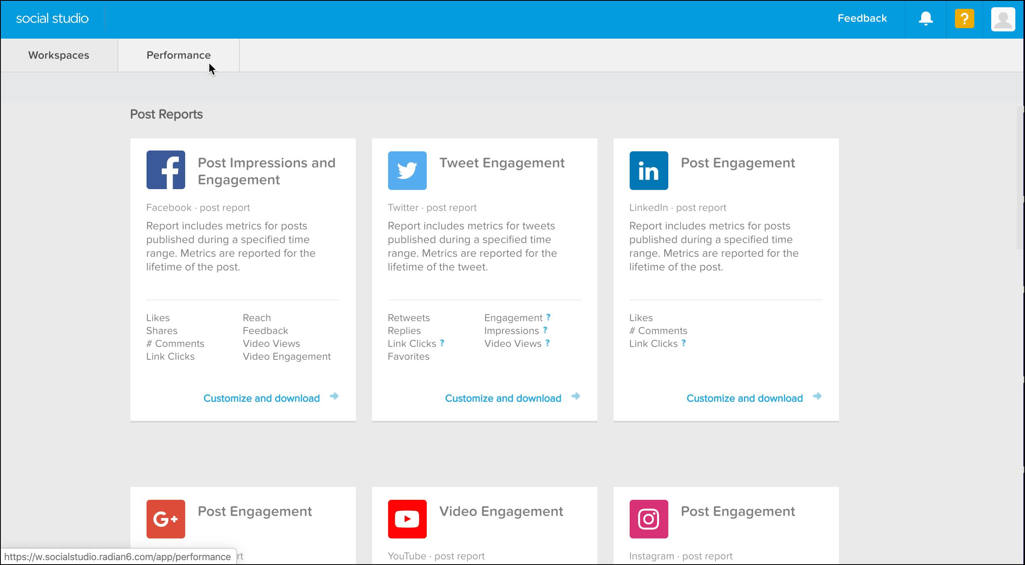Customize and download the Twitter report

(x=503, y=398)
